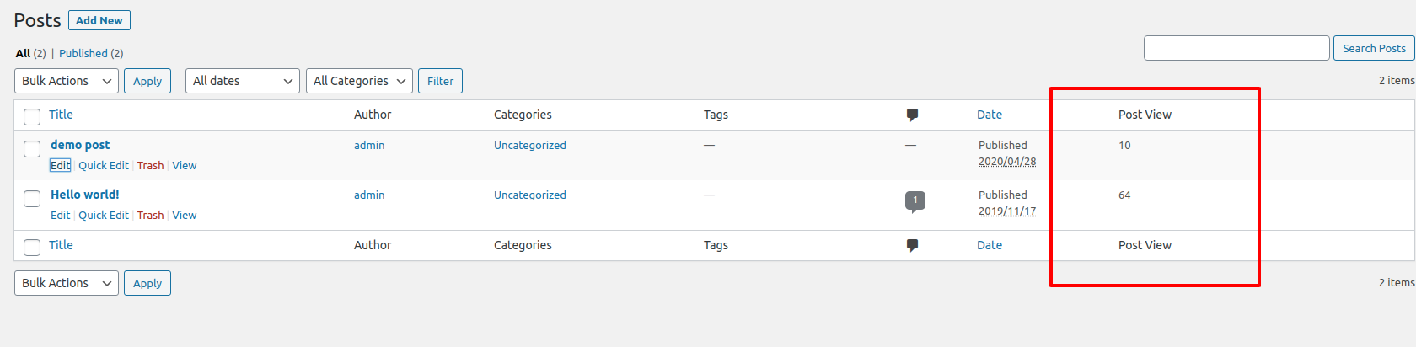Open the comment count bubble for Hello world!
This screenshot has height=347, width=1416.
click(915, 201)
